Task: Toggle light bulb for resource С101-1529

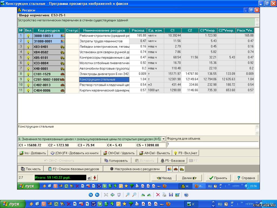Action: (28, 74)
